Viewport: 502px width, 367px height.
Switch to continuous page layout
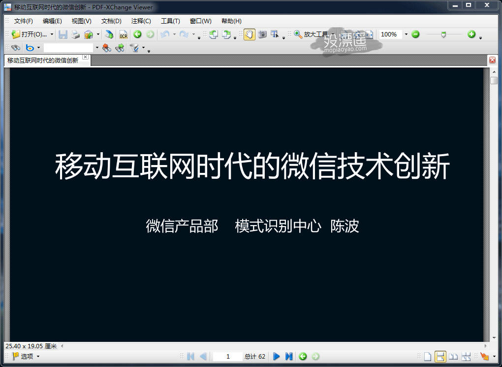tap(440, 357)
